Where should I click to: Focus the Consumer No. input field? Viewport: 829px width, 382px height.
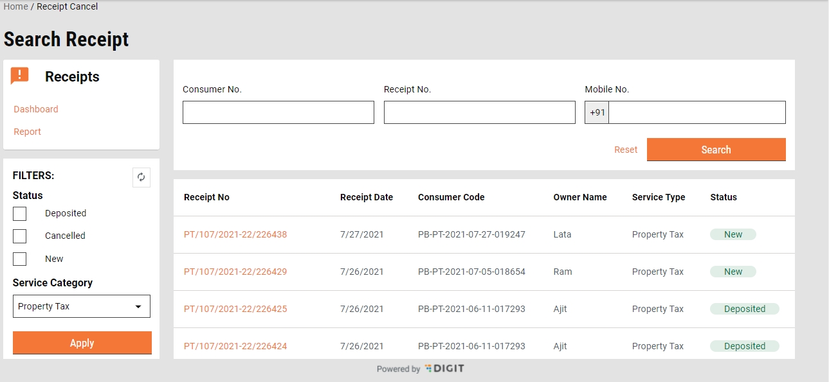(x=278, y=112)
